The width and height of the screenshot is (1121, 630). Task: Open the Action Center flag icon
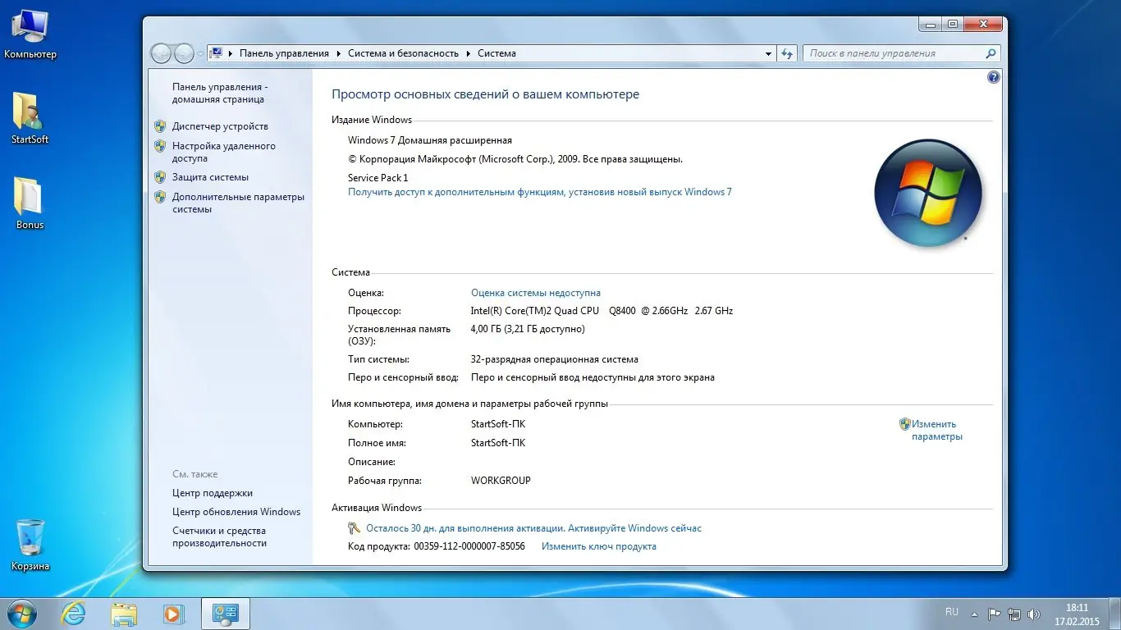coord(993,613)
